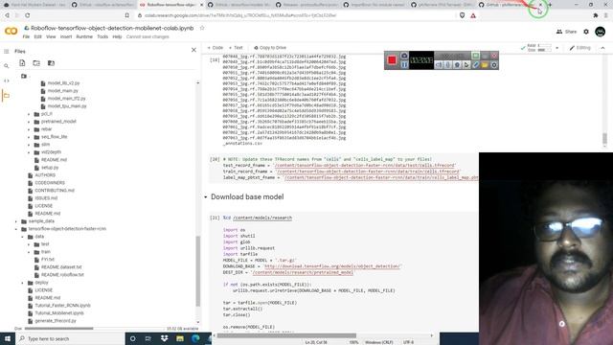Expand the sample_data folder
The image size is (613, 345).
pos(16,221)
